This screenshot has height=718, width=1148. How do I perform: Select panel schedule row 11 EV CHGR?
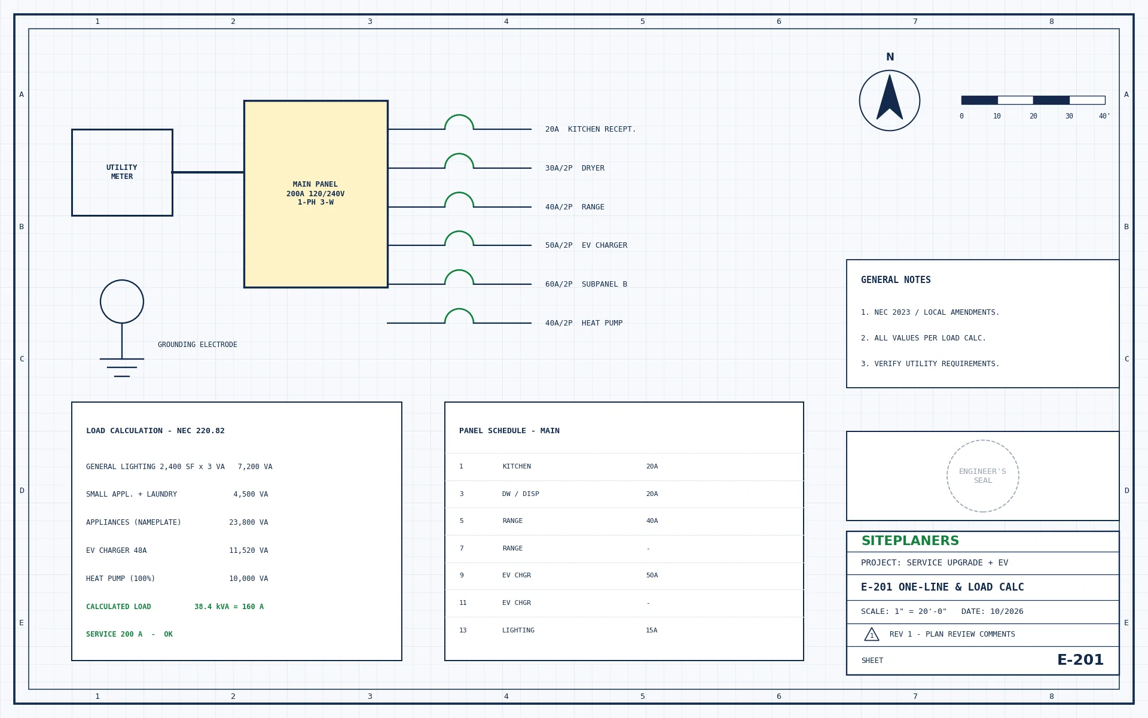click(624, 603)
